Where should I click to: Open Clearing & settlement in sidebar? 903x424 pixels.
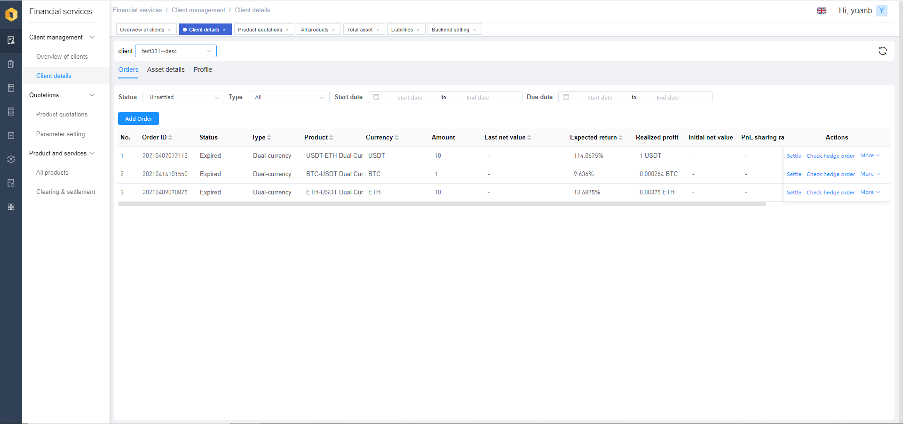click(x=66, y=192)
